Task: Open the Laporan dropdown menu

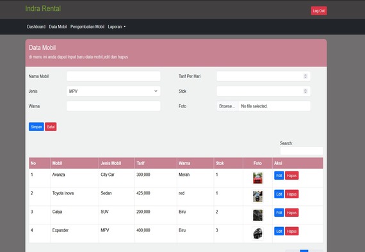Action: [117, 27]
